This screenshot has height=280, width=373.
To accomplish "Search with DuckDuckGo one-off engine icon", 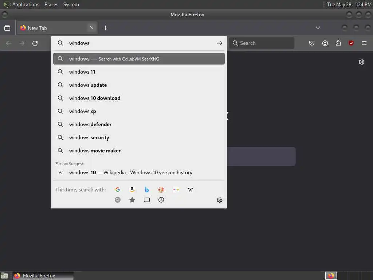I will coord(161,190).
